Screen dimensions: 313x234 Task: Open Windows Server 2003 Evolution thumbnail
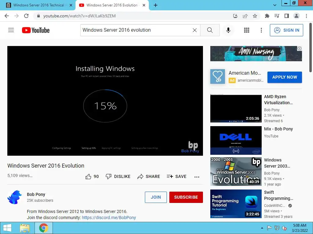click(x=236, y=171)
